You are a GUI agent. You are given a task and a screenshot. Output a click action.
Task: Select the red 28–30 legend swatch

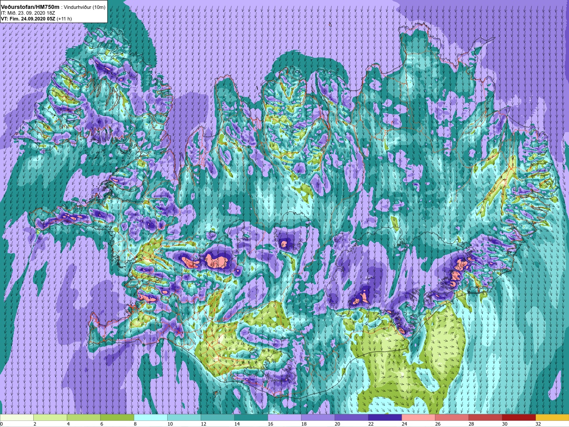(x=485, y=418)
